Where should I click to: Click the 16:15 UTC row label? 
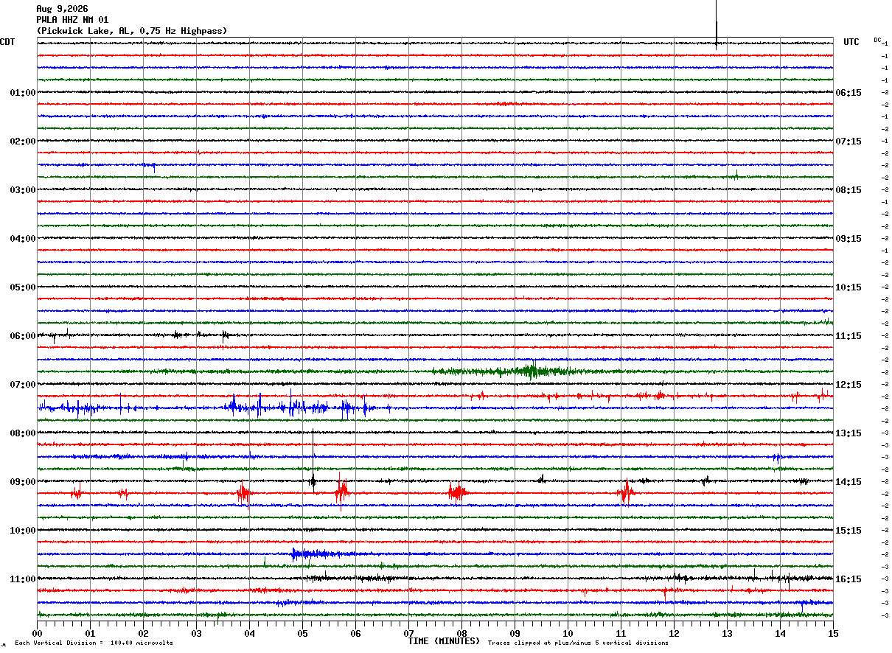(849, 579)
